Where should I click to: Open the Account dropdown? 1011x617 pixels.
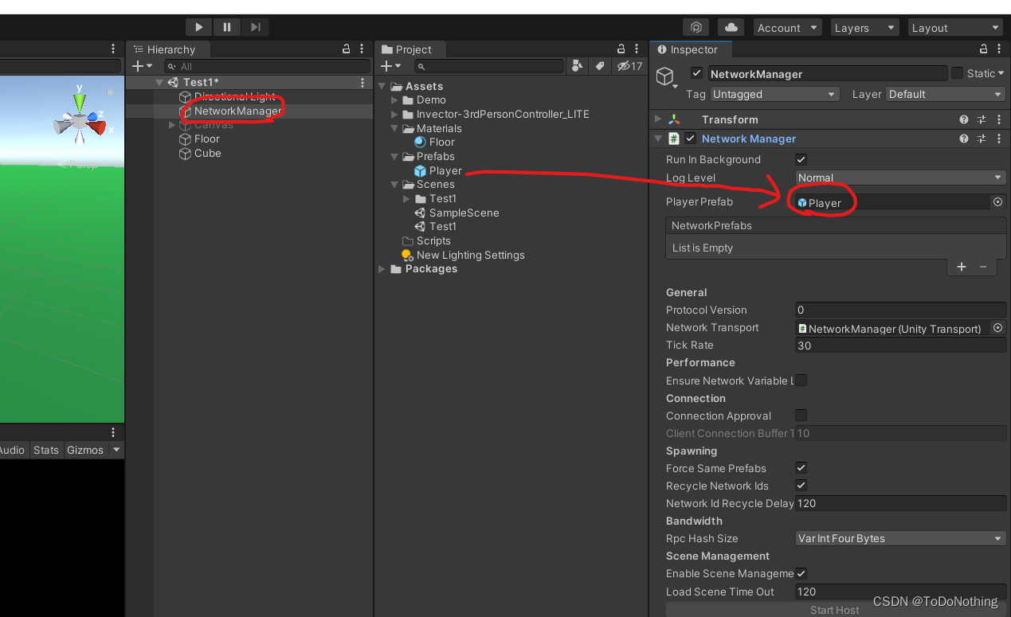788,28
